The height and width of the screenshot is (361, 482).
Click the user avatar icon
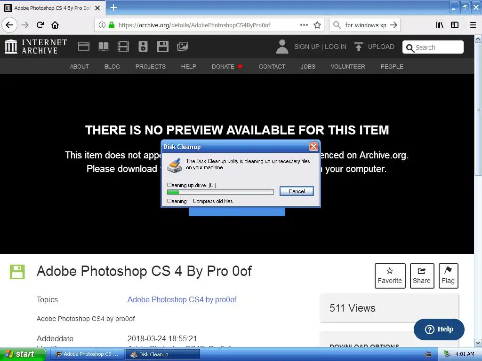click(282, 47)
